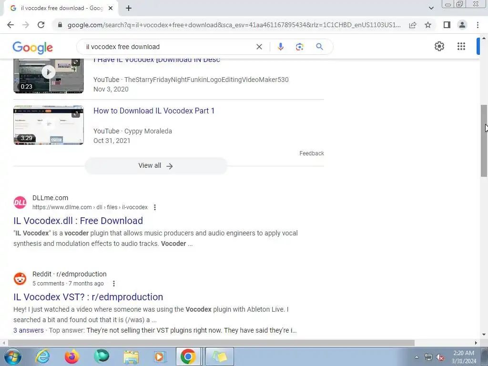Screen dimensions: 488x366
Task: Launch Firefox from the taskbar
Action: pyautogui.click(x=72, y=356)
